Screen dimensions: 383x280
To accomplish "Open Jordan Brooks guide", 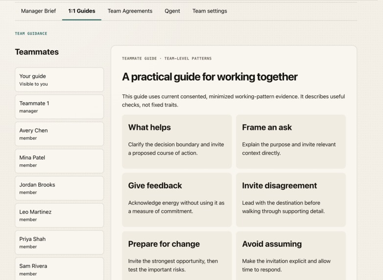I will point(59,188).
